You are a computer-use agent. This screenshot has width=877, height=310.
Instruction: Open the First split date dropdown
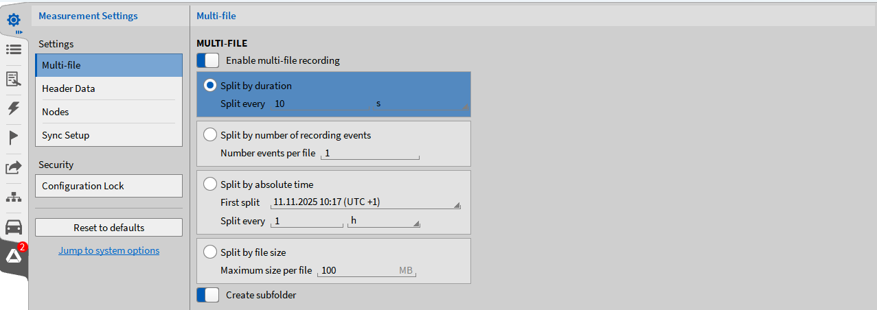(365, 202)
